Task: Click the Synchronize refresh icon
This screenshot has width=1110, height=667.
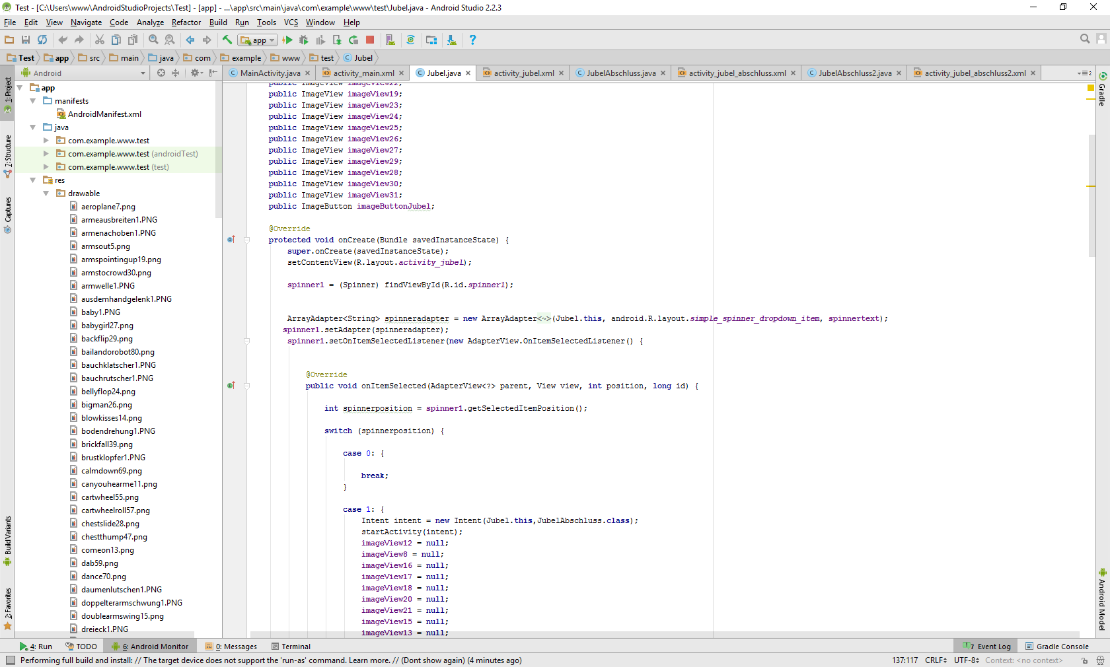Action: [42, 40]
